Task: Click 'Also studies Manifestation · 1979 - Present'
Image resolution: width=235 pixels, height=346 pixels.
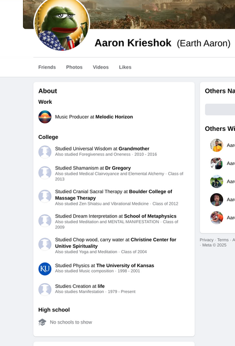Action: pyautogui.click(x=95, y=292)
